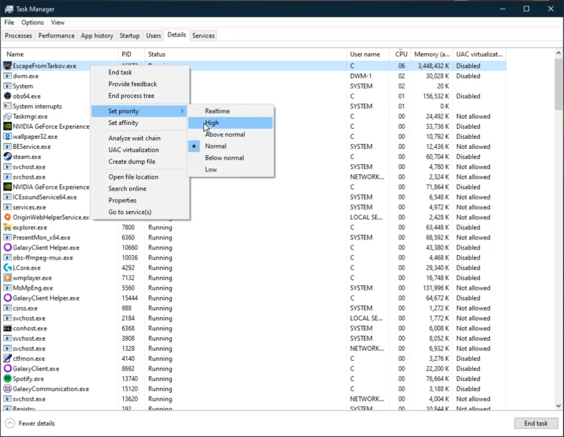The height and width of the screenshot is (437, 564).
Task: Click the conhost.exe console icon
Action: [8, 328]
